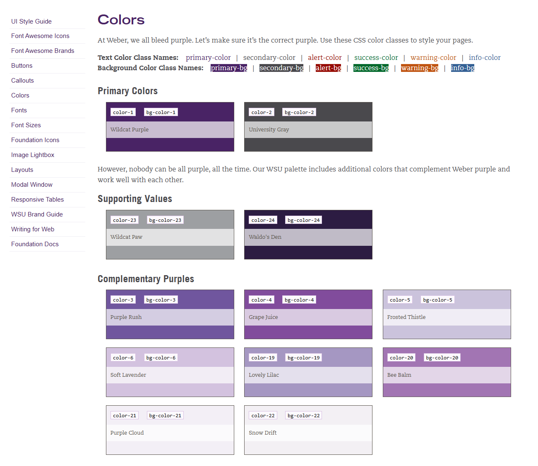Click the Lovely Lilac swatch name
The image size is (538, 466).
click(x=264, y=375)
